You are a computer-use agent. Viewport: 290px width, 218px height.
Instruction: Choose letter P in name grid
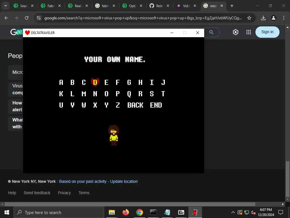coord(118,94)
